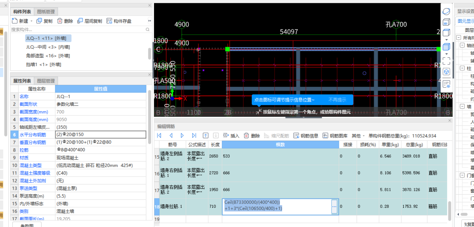Move rebar row up

(x=206, y=136)
